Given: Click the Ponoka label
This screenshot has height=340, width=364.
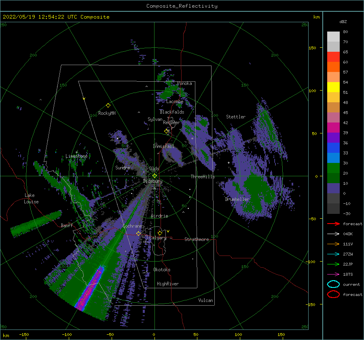Looking at the screenshot, I should pyautogui.click(x=184, y=83).
